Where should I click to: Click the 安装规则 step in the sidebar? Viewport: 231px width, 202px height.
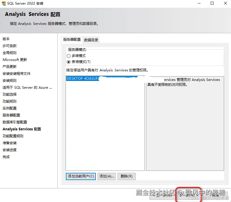(x=10, y=81)
